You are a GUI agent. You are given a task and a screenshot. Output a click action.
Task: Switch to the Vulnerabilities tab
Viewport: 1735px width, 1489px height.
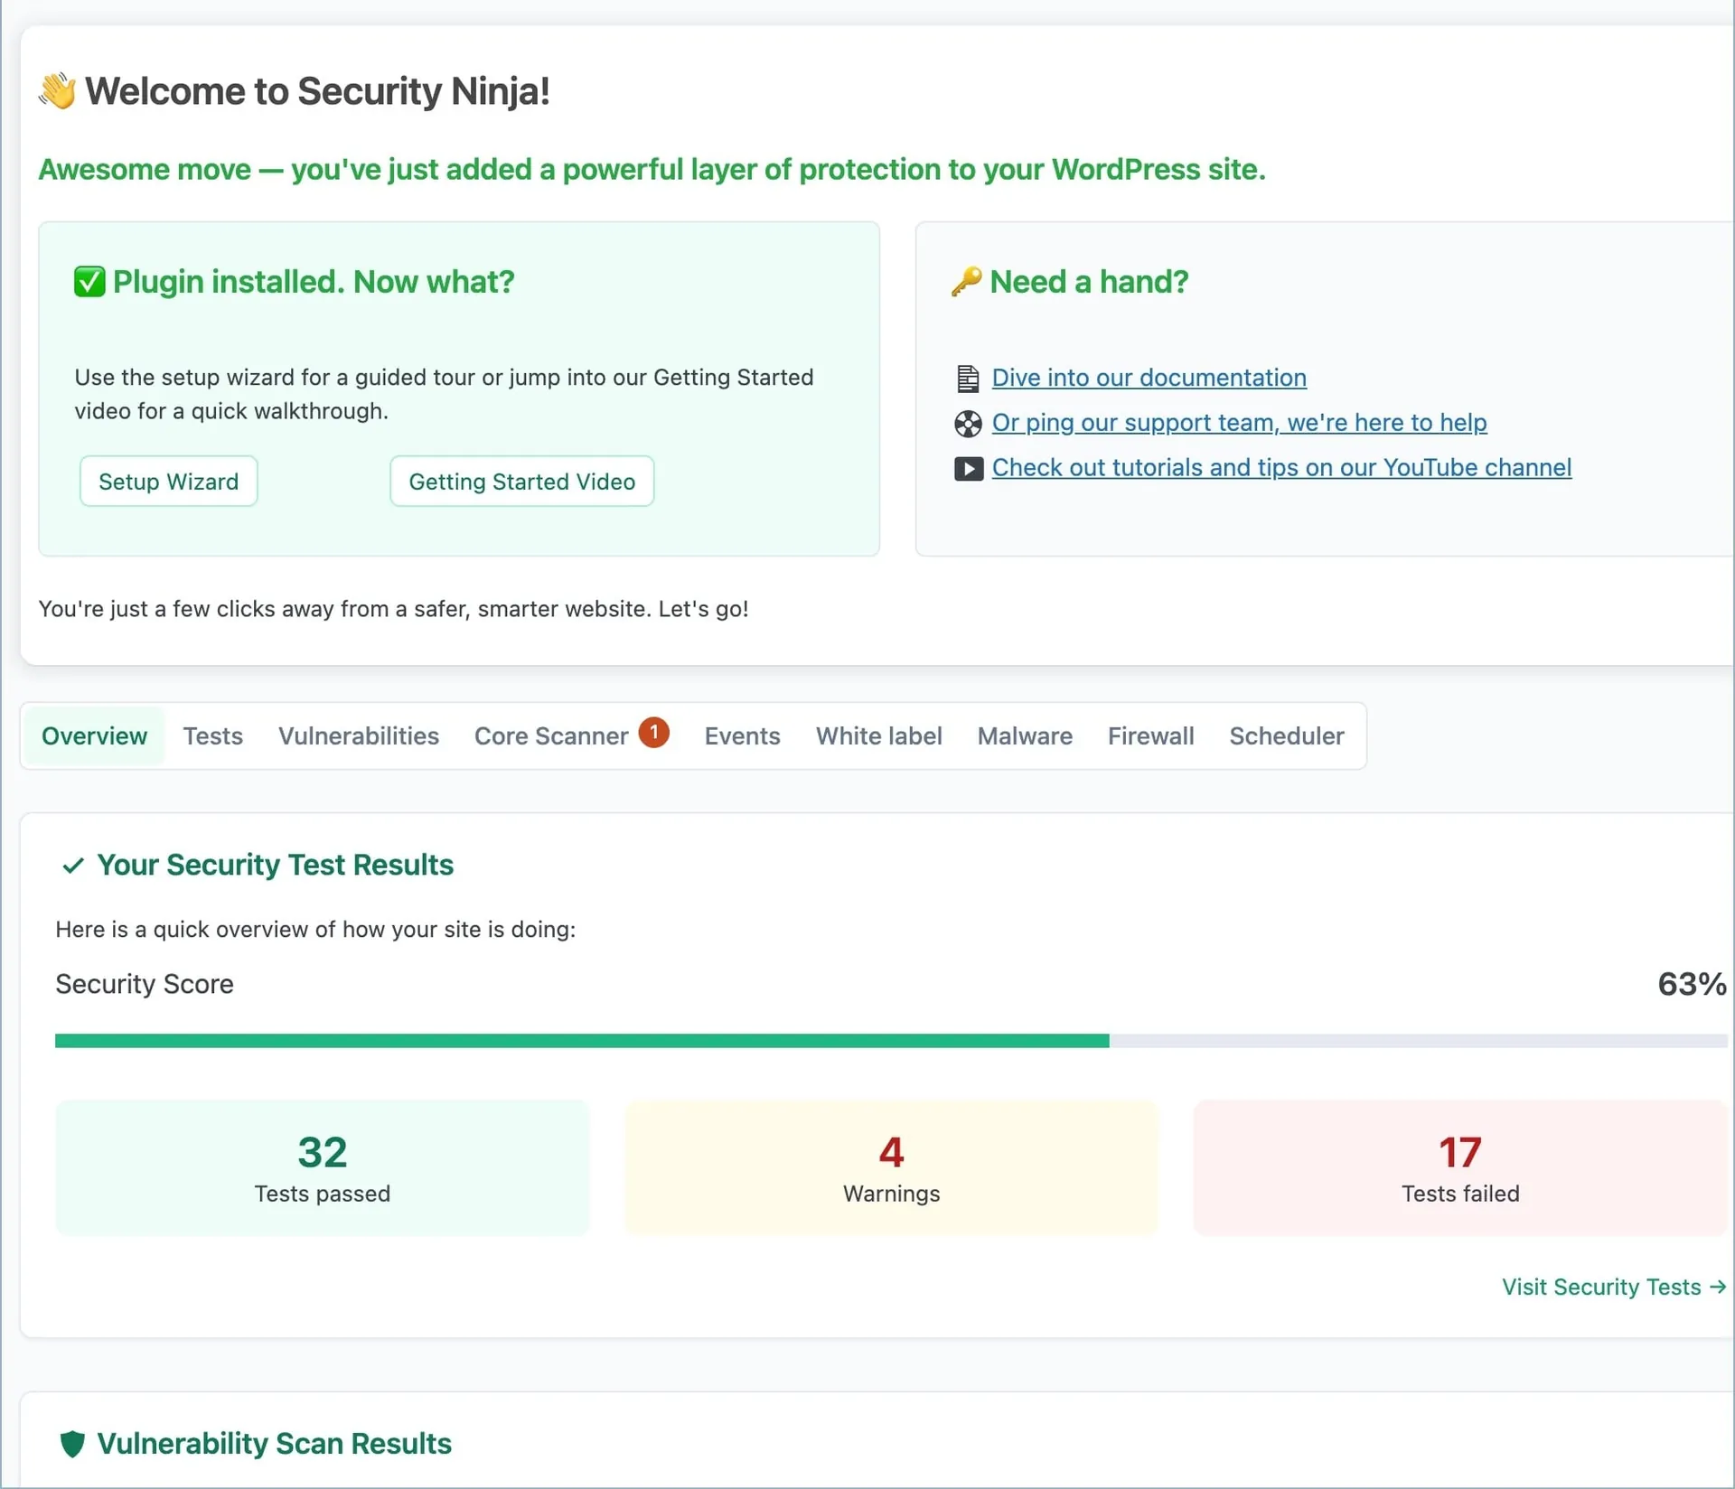(x=358, y=736)
